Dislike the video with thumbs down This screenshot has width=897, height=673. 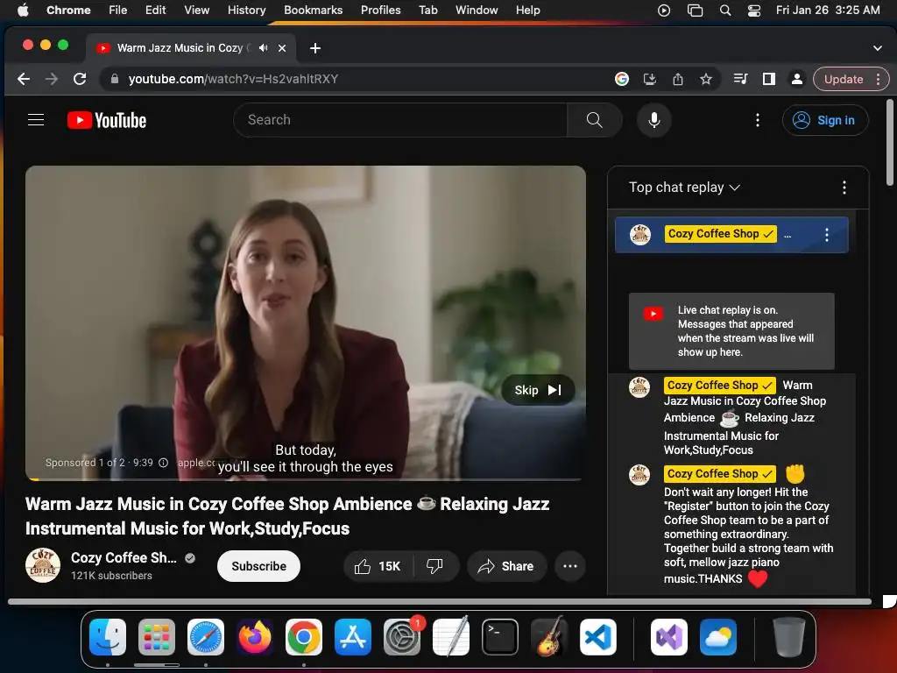pyautogui.click(x=435, y=567)
